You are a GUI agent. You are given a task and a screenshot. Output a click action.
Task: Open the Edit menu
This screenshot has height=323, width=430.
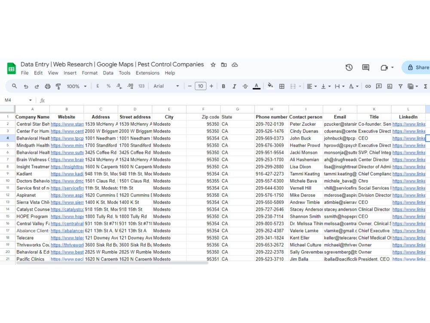[x=38, y=73]
